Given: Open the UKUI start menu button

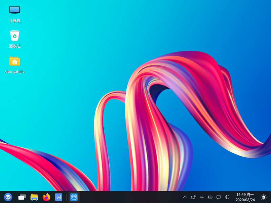Looking at the screenshot, I should click(x=8, y=197).
